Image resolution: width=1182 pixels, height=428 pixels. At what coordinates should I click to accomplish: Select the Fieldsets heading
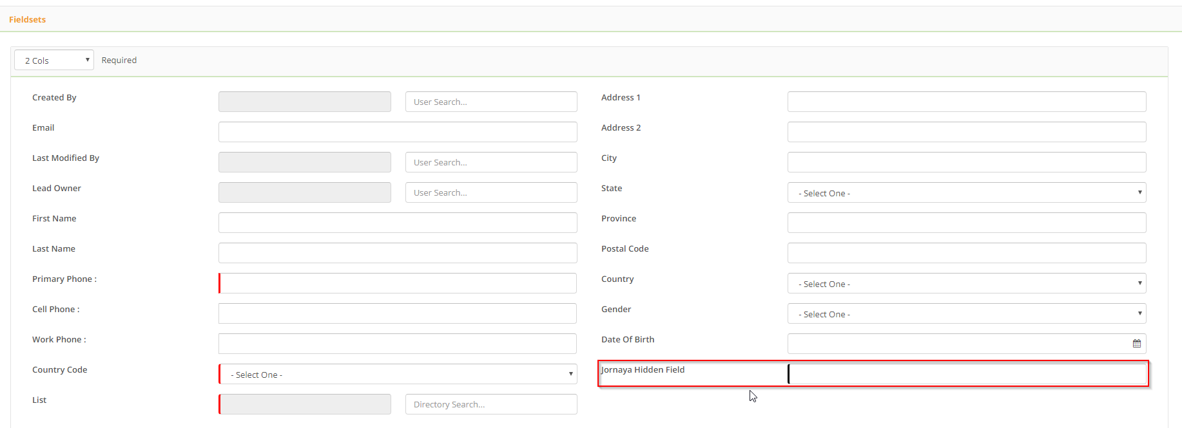pyautogui.click(x=28, y=19)
